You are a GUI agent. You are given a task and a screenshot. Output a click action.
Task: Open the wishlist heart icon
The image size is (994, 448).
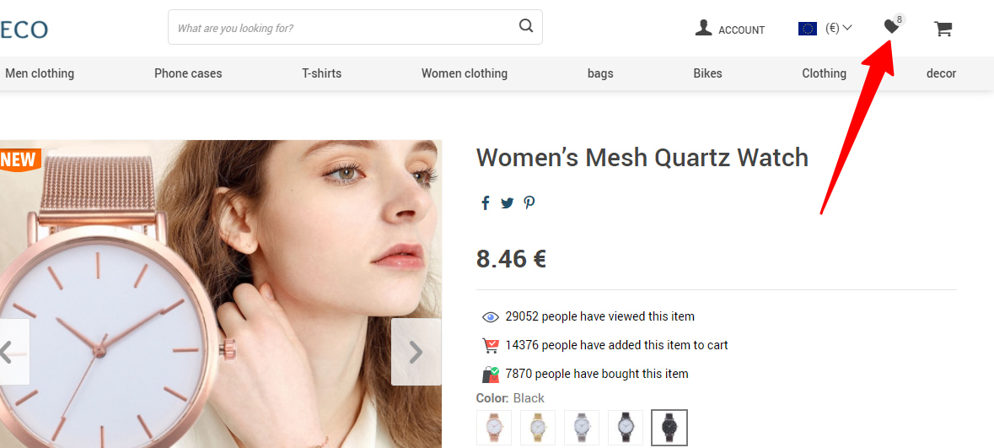[x=891, y=28]
